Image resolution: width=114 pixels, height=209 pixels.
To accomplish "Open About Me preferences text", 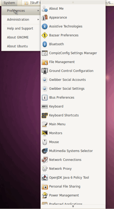I will 56,9.
